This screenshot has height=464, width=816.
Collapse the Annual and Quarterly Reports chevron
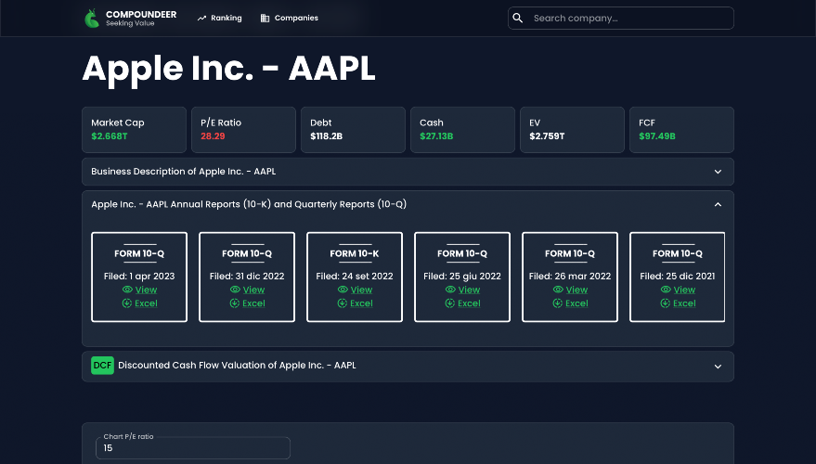click(x=719, y=204)
